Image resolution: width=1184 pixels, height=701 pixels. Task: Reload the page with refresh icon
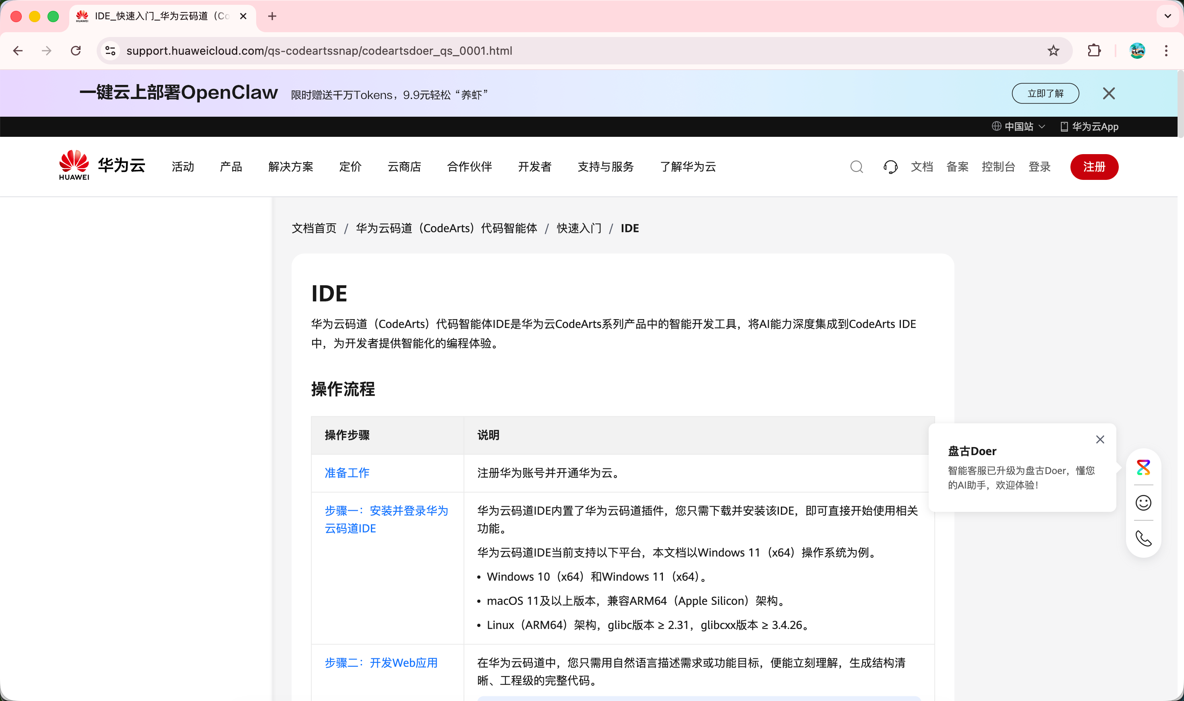[76, 51]
